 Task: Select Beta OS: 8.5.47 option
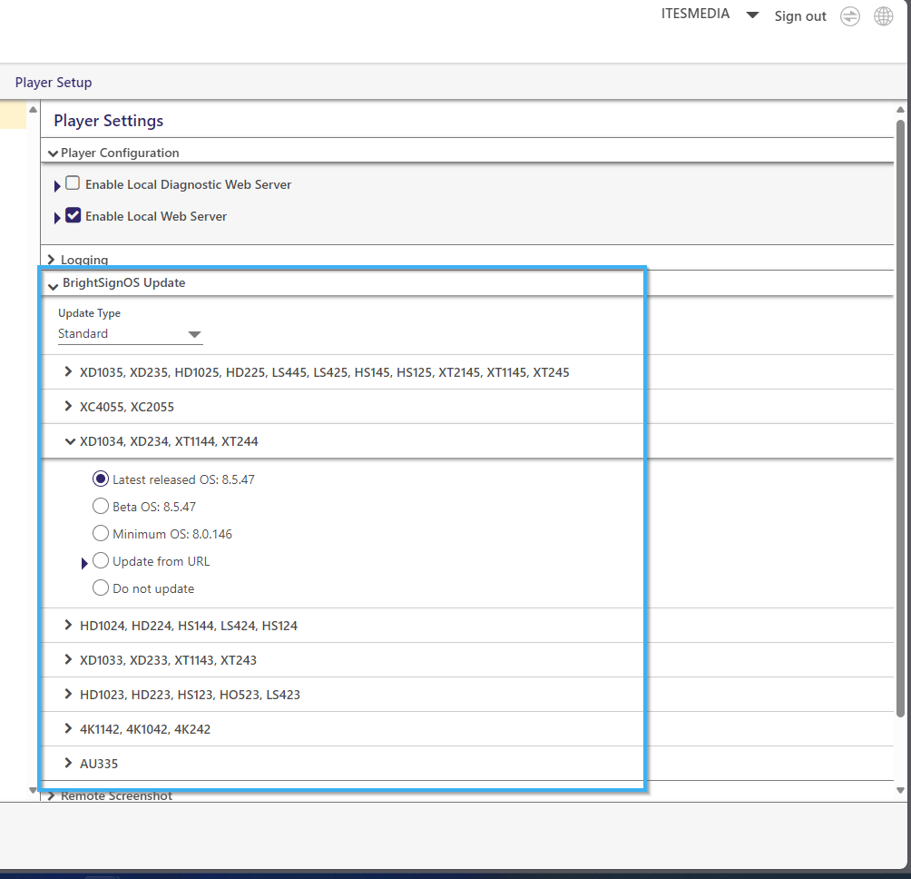[x=101, y=506]
